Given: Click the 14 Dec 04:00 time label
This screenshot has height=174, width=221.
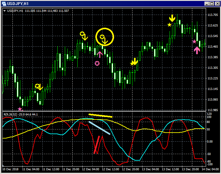Looking at the screenshot, I should [210, 169].
